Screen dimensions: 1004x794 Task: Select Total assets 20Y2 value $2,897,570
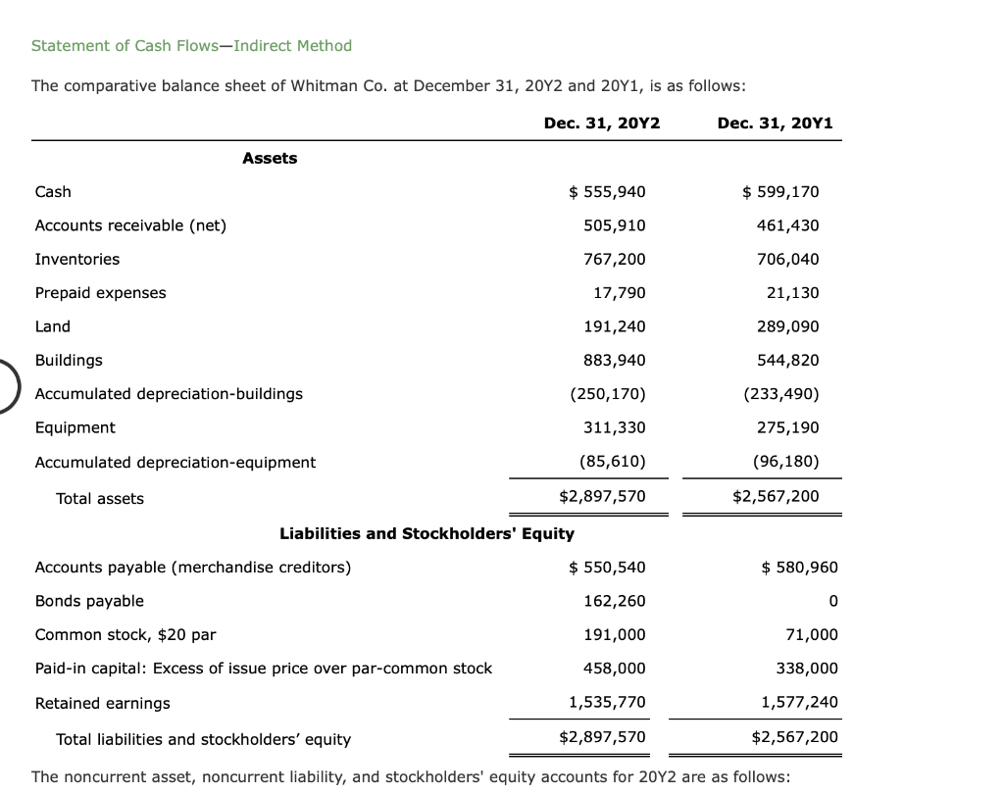[603, 496]
